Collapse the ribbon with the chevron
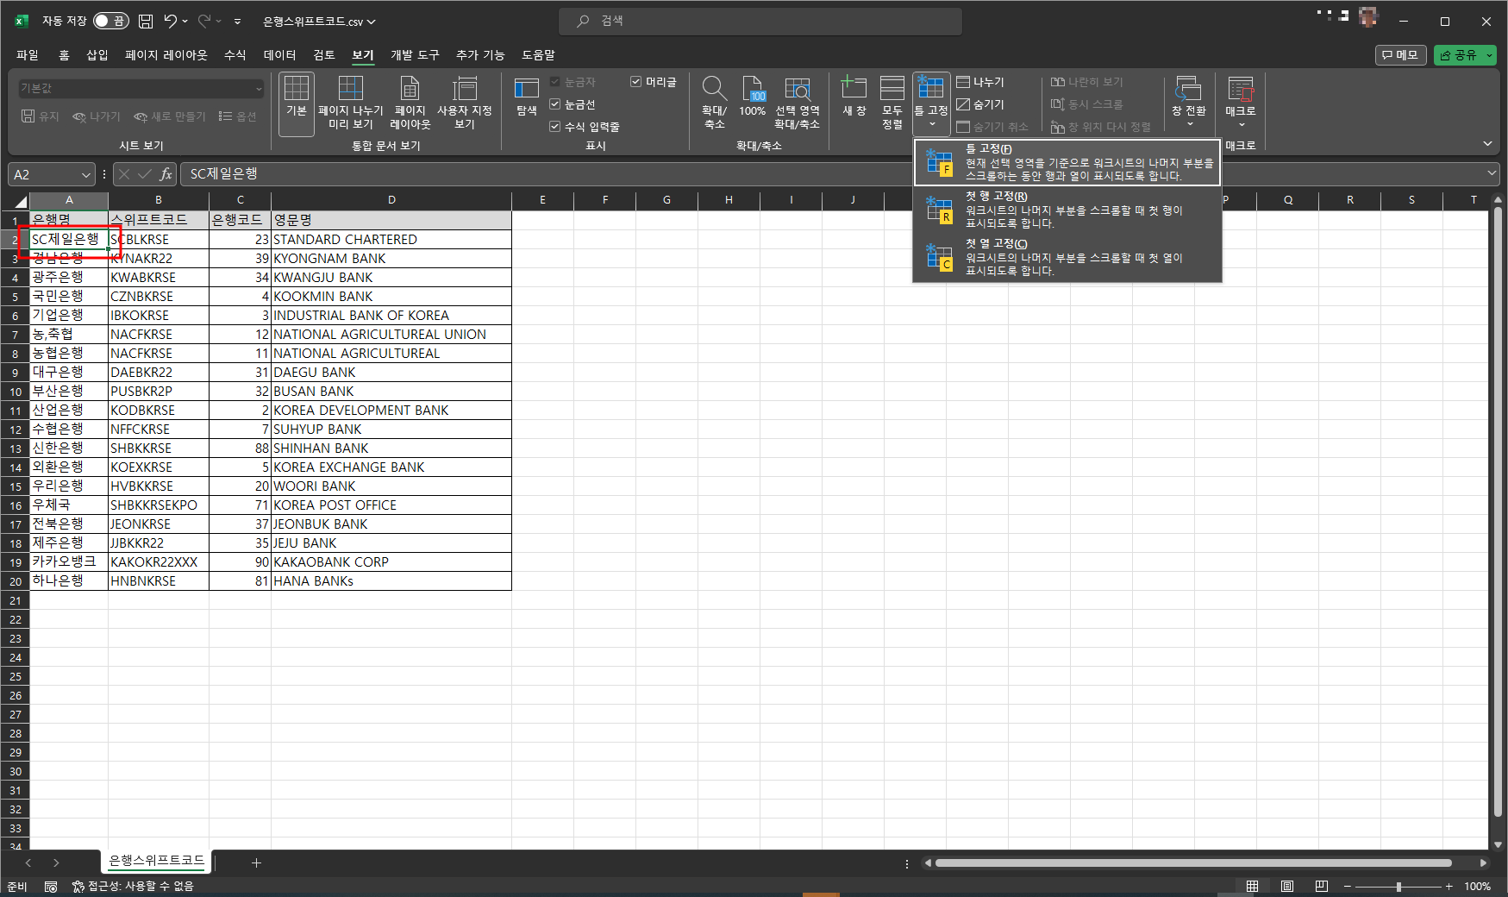Image resolution: width=1508 pixels, height=897 pixels. click(x=1487, y=144)
